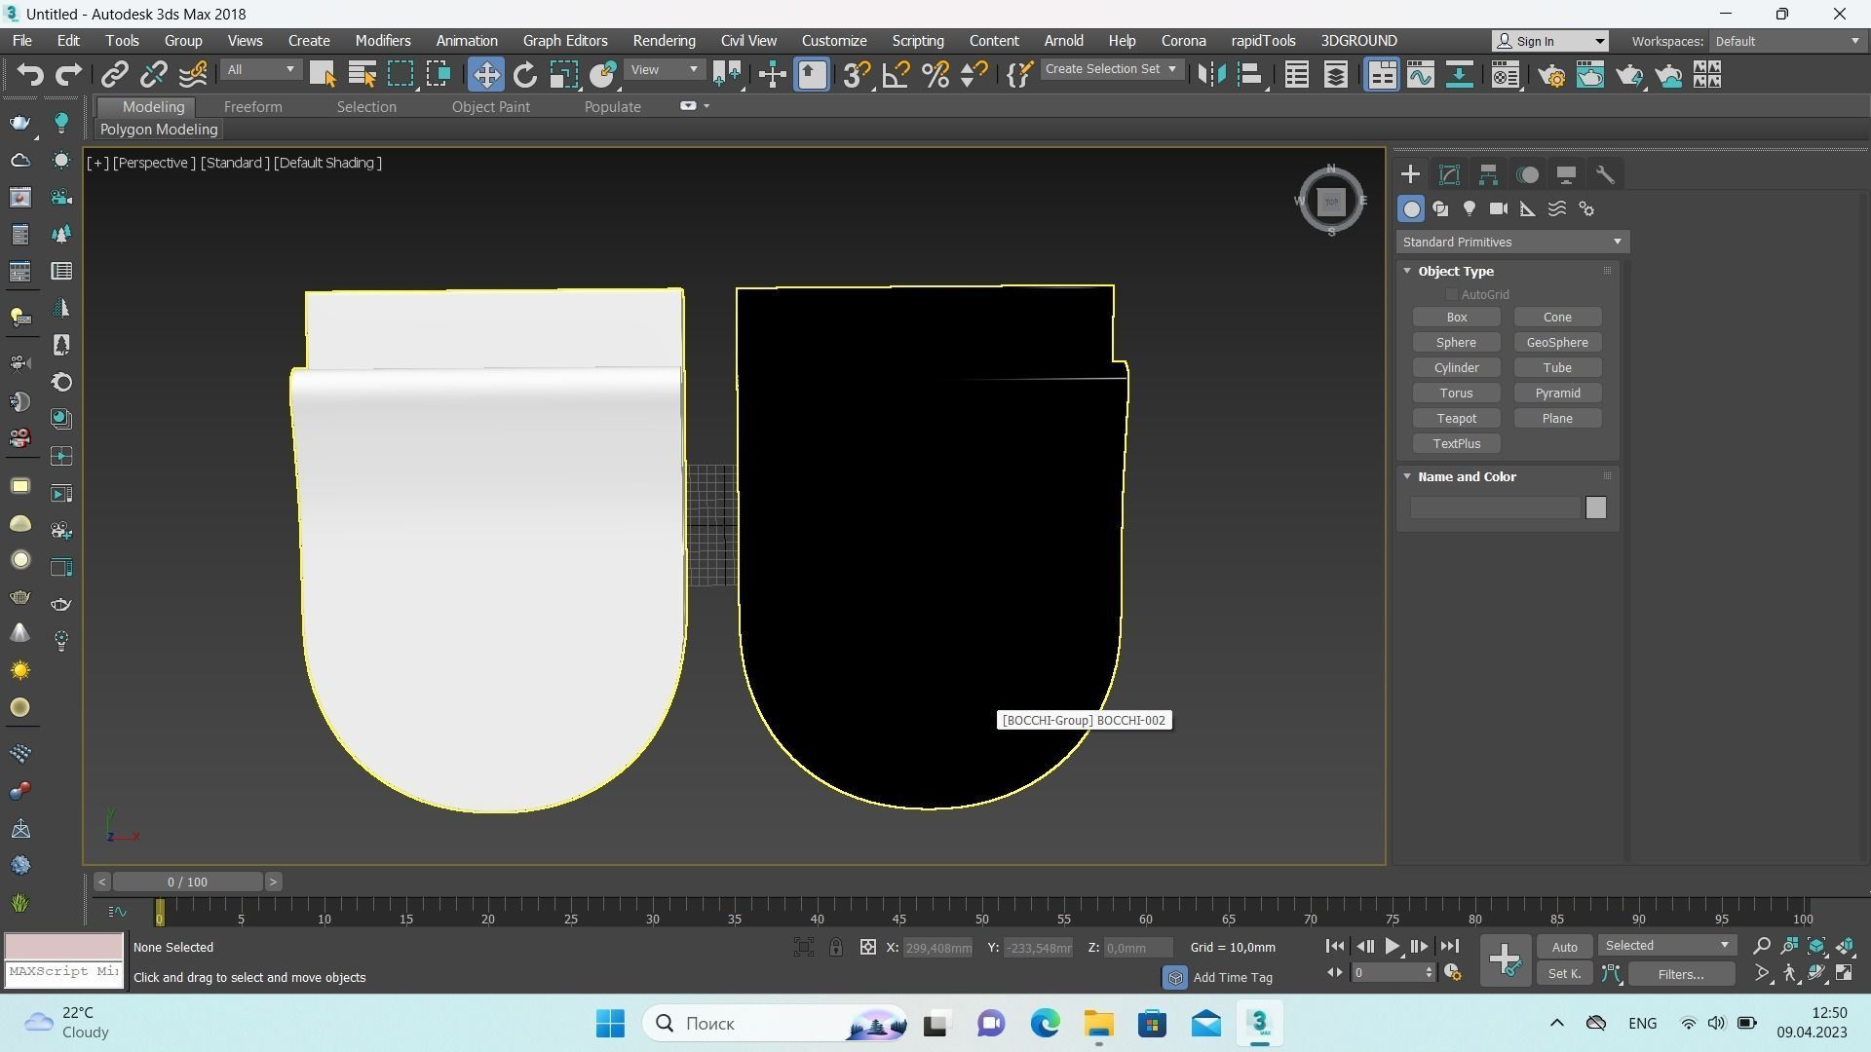This screenshot has height=1052, width=1871.
Task: Toggle Auto Key animation mode
Action: [1564, 948]
